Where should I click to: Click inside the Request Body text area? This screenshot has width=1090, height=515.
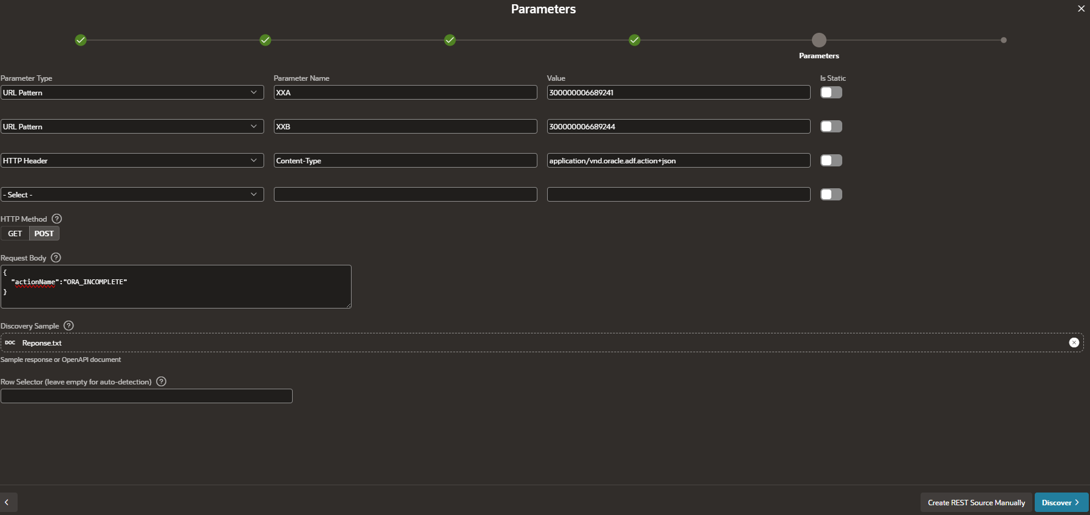[176, 287]
